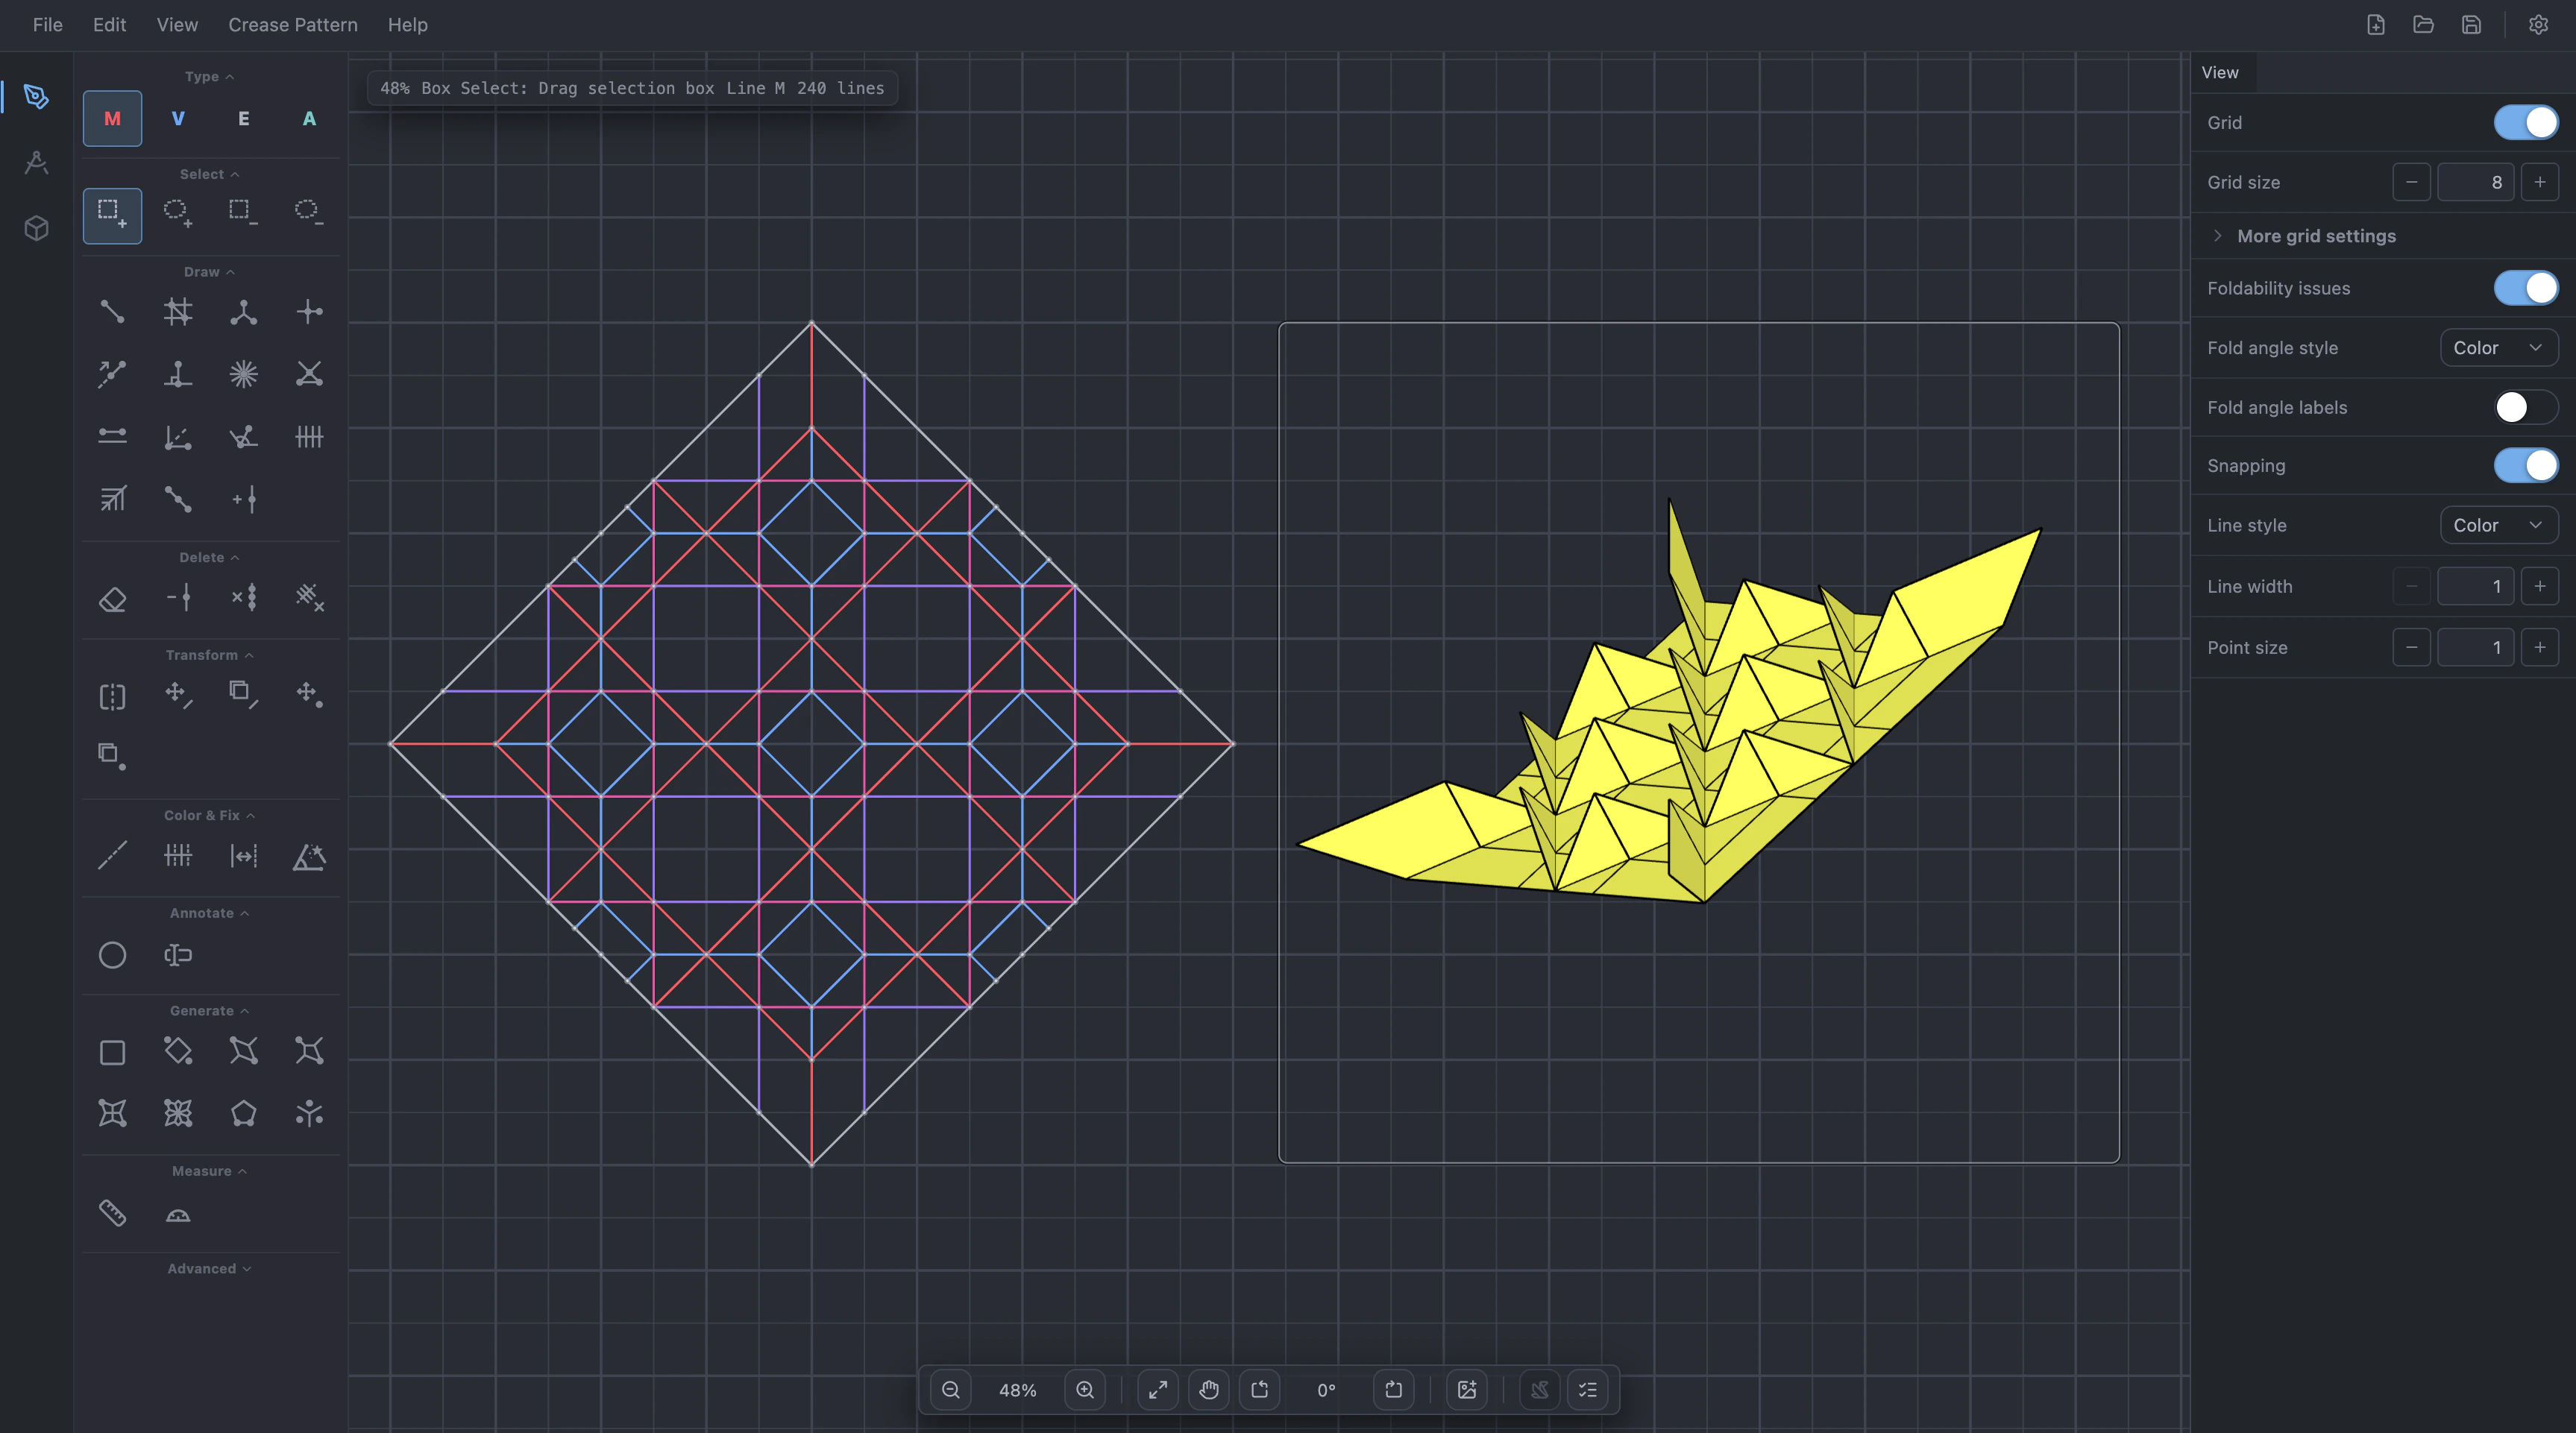Toggle the Snapping switch

coord(2526,465)
